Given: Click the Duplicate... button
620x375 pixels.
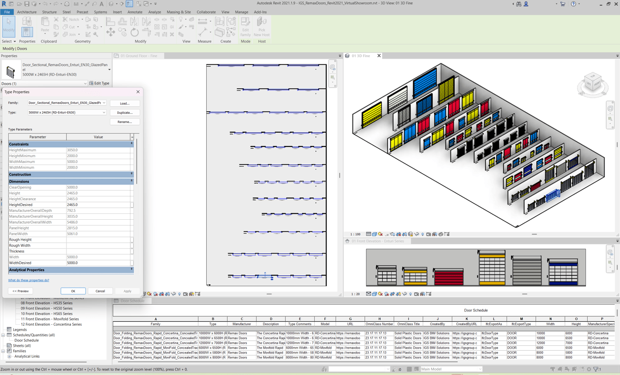Looking at the screenshot, I should coord(125,113).
